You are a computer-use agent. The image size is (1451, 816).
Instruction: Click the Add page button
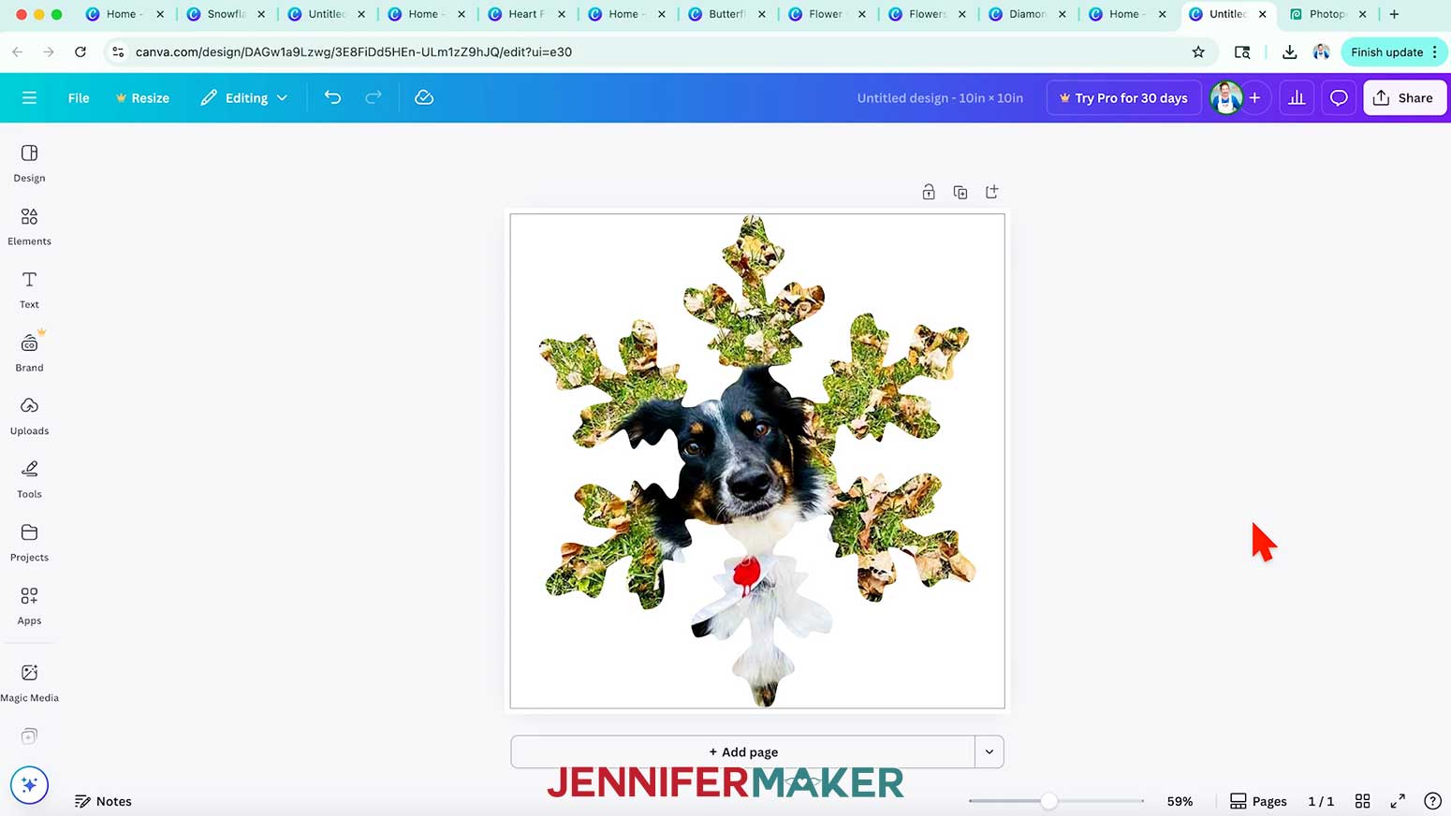pyautogui.click(x=743, y=751)
